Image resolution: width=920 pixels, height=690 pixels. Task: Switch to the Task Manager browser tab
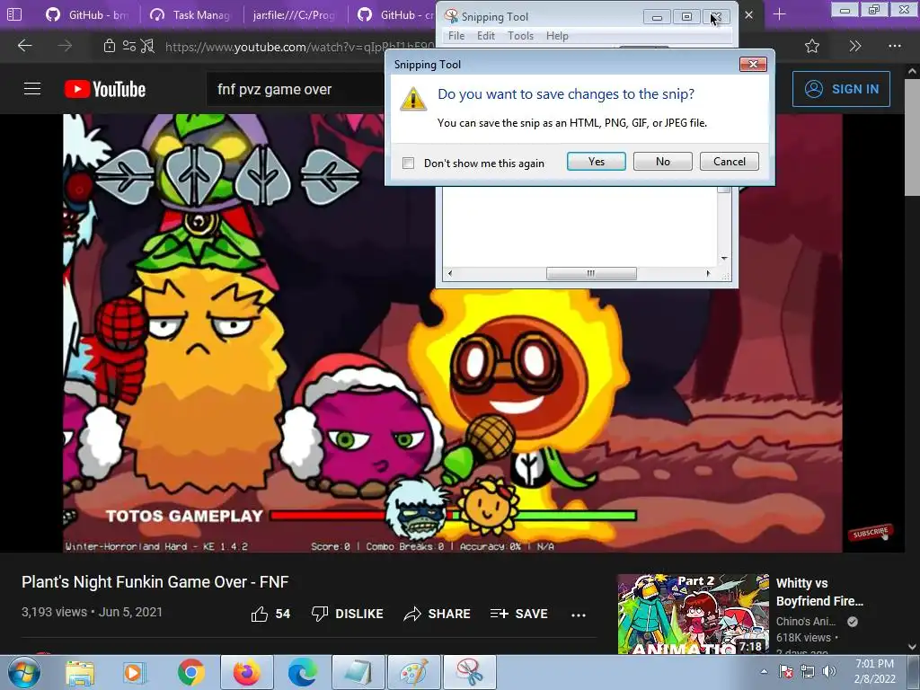click(x=190, y=14)
